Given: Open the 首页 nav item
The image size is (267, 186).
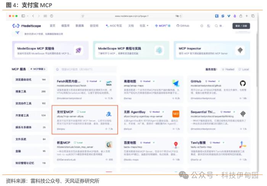Looking at the screenshot, I should pyautogui.click(x=53, y=26).
